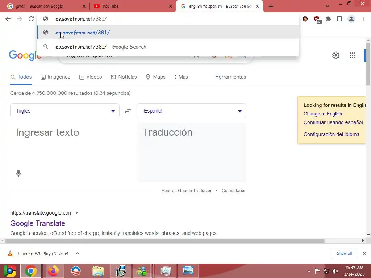The height and width of the screenshot is (278, 371).
Task: Open the picture viewer taskbar icon
Action: click(188, 271)
